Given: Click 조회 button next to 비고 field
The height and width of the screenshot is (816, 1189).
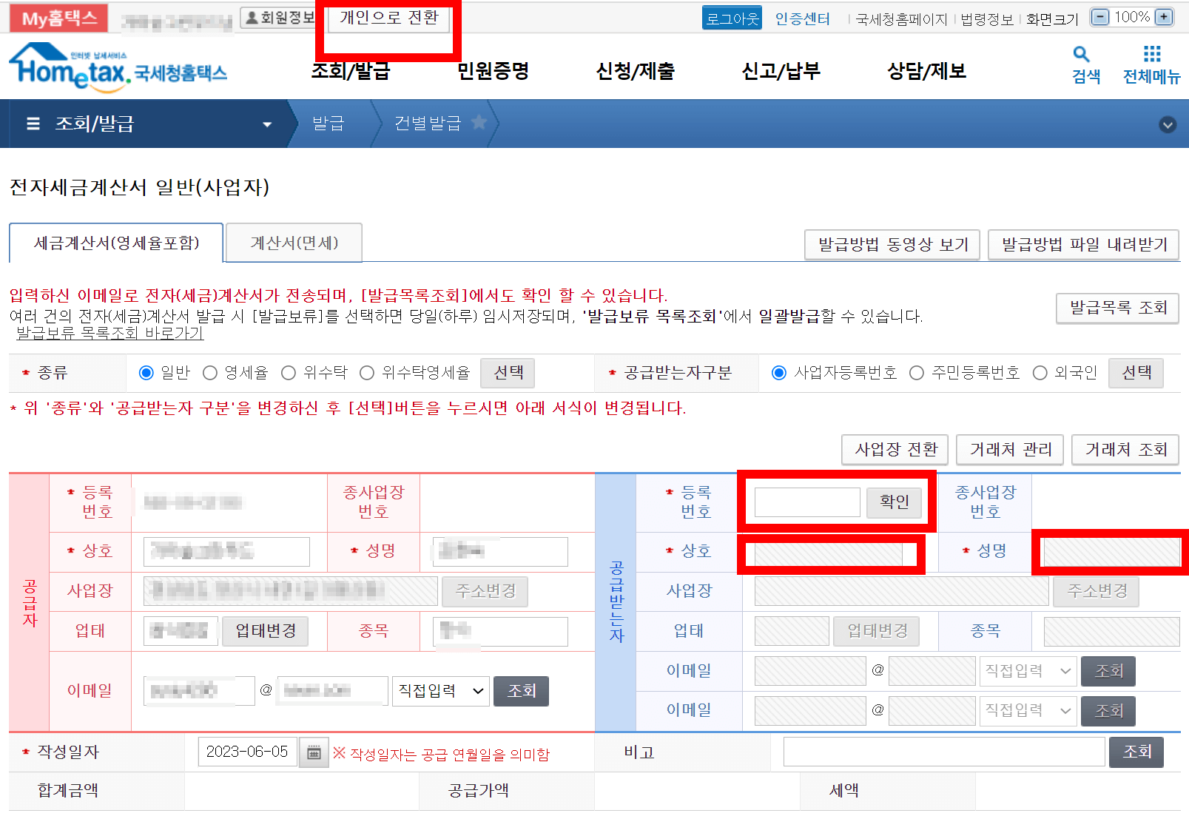Looking at the screenshot, I should [x=1136, y=752].
